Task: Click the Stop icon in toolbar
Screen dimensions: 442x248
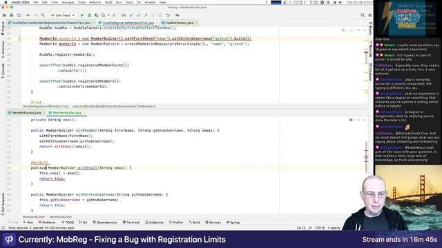Action: click(114, 15)
